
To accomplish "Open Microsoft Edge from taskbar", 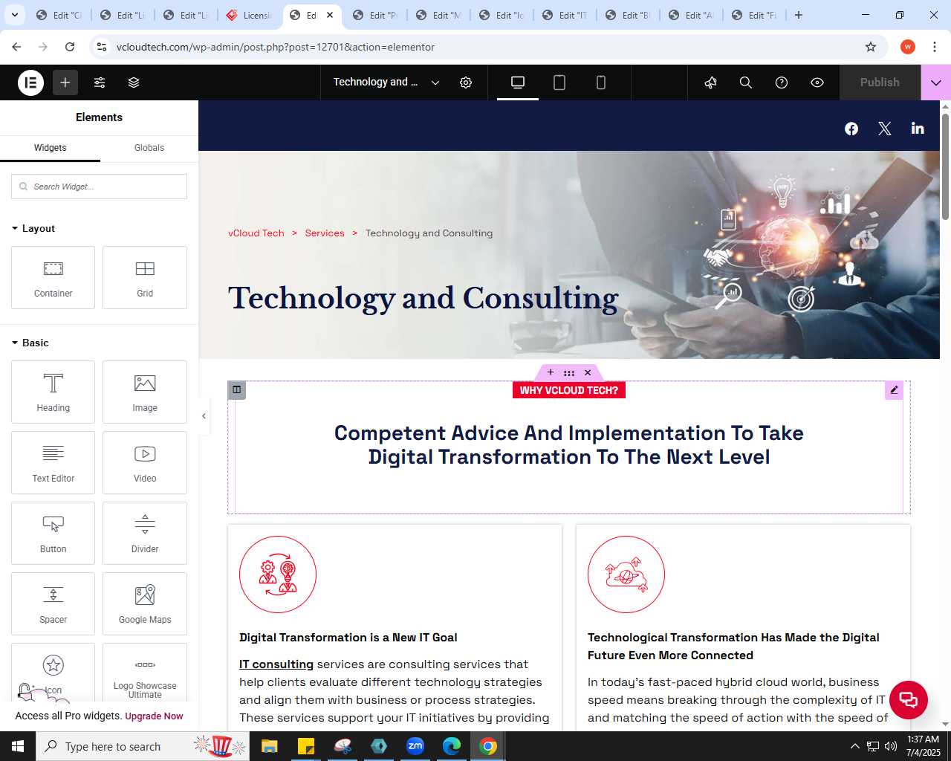I will [452, 746].
